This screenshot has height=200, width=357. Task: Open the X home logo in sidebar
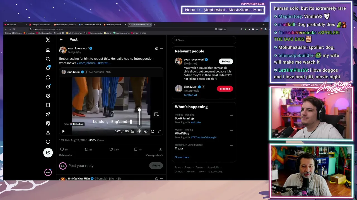click(48, 40)
